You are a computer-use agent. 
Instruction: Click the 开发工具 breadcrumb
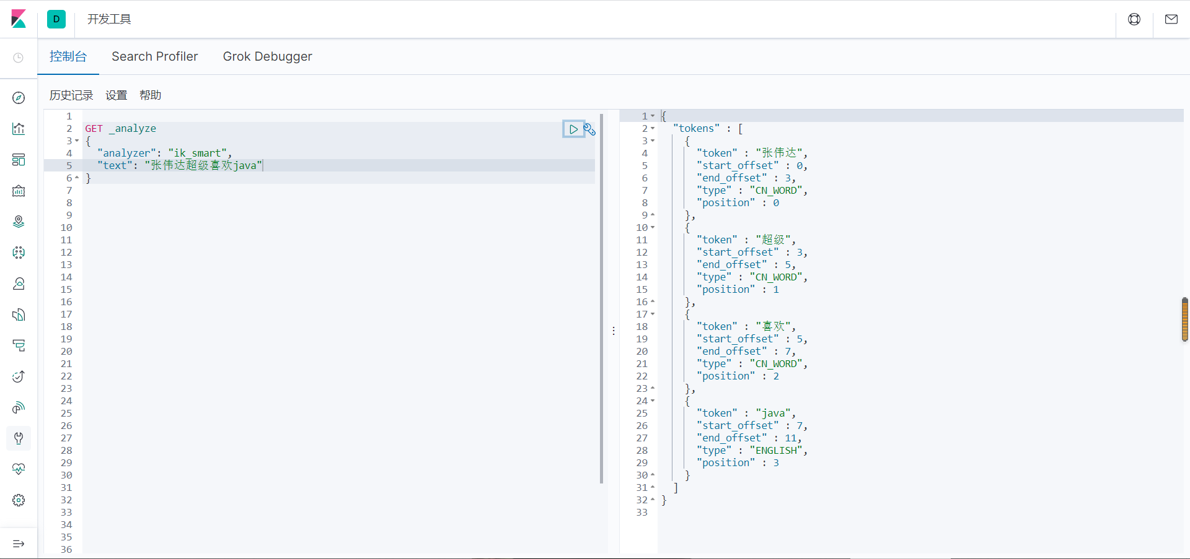(109, 19)
